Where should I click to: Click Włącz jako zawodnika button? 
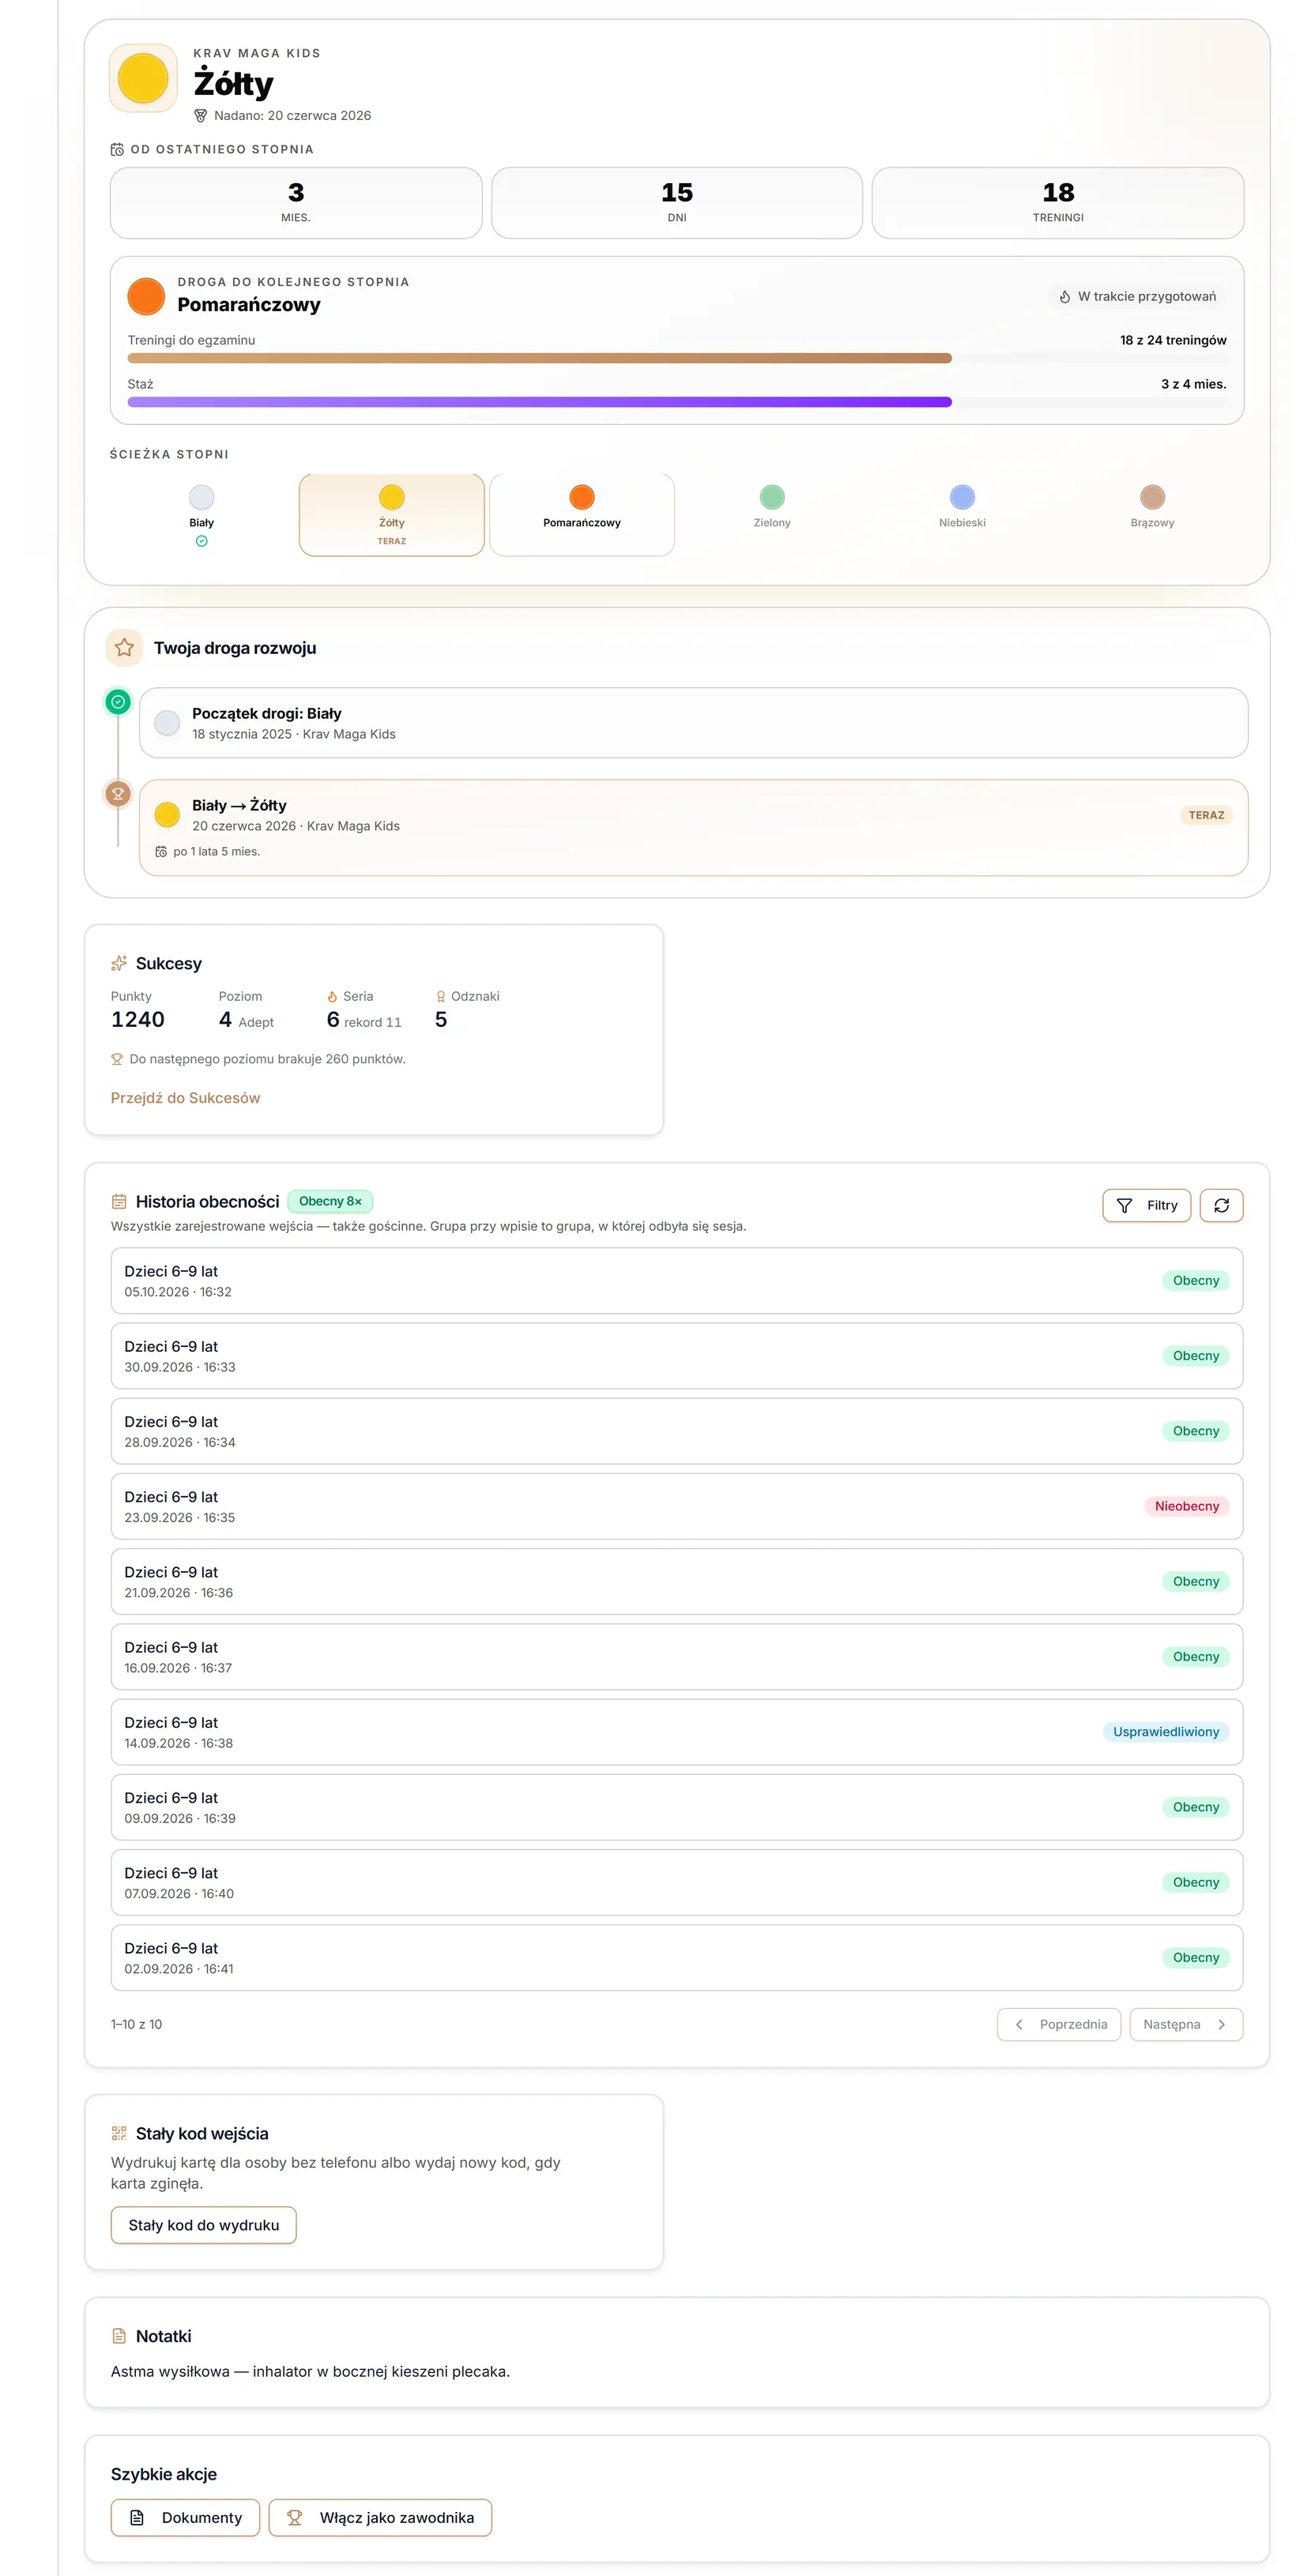click(380, 2517)
